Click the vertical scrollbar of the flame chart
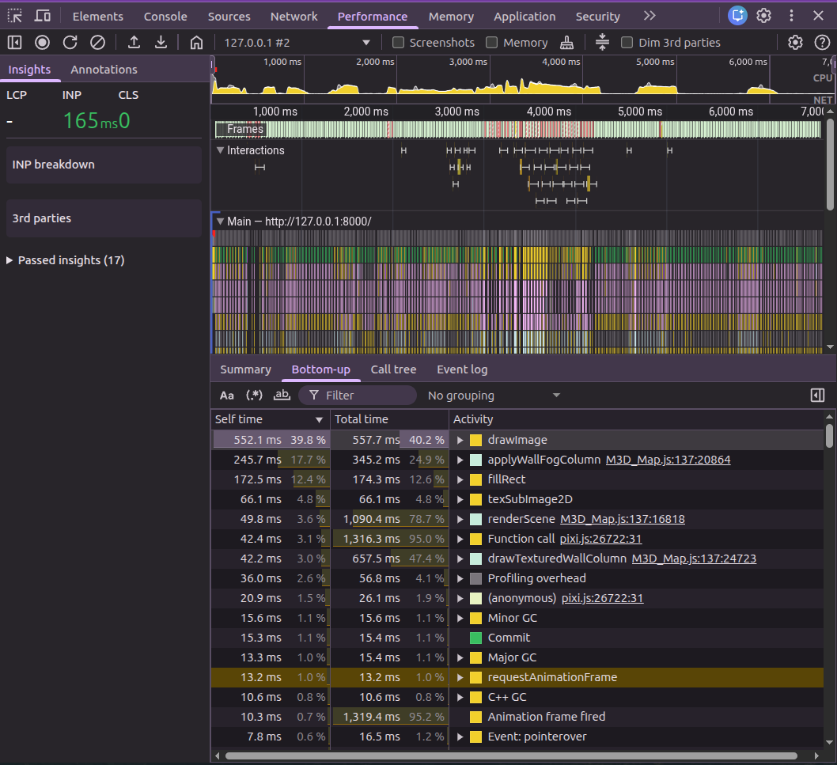837x765 pixels. 830,164
